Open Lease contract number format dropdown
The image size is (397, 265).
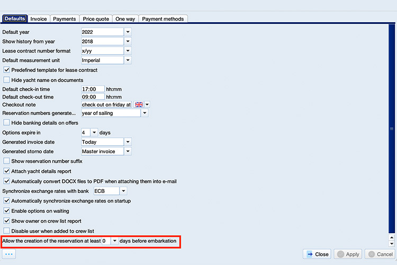(x=128, y=51)
